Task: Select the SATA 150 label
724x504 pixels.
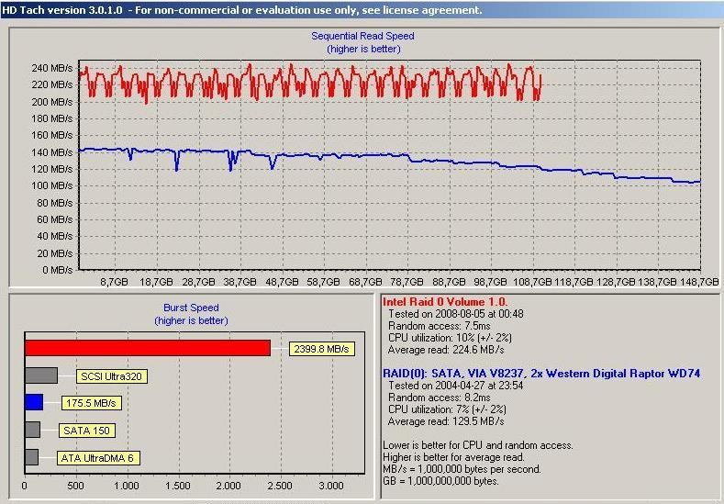Action: (87, 431)
